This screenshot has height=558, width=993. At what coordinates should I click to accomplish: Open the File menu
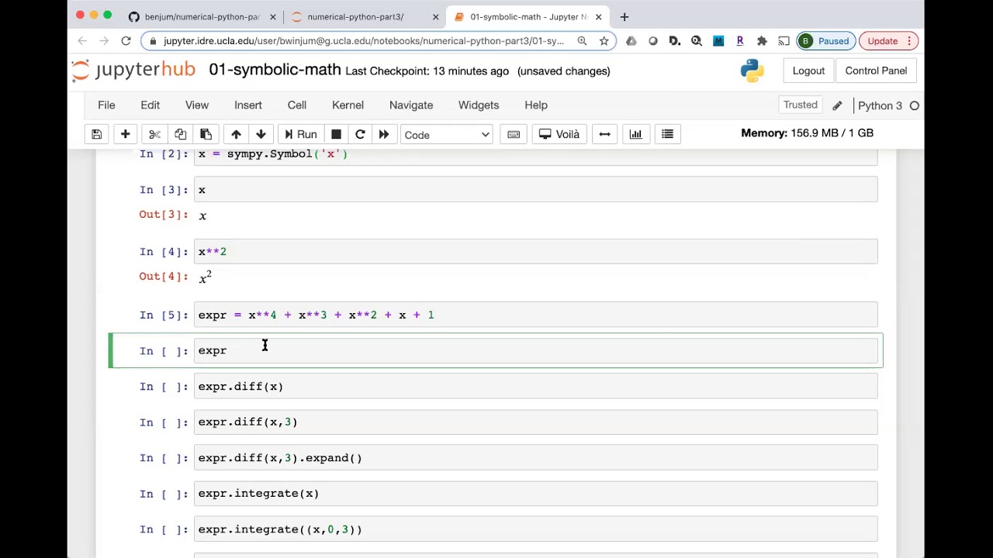[x=106, y=105]
